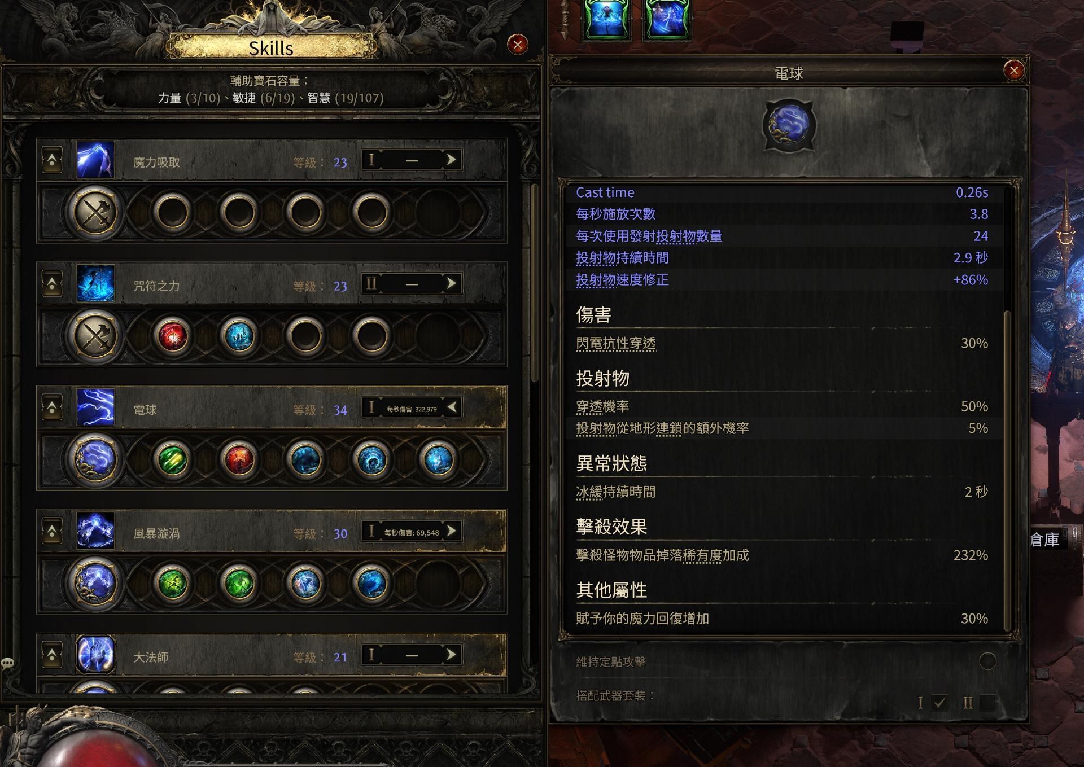
Task: Expand 風暴漩渦 details arrow
Action: 451,531
